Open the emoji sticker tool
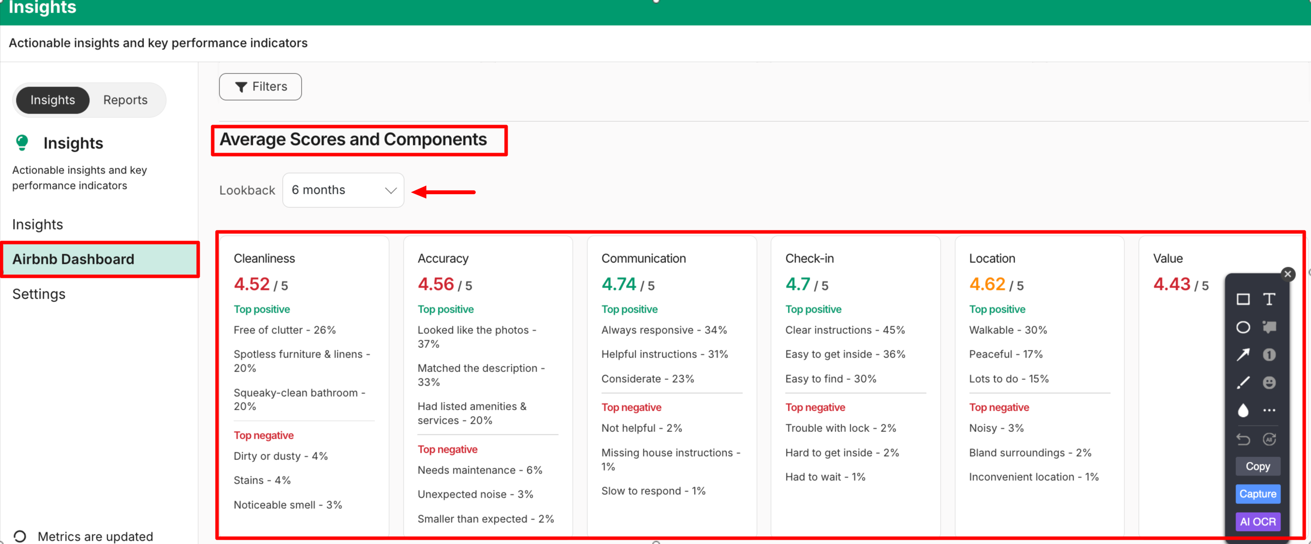The height and width of the screenshot is (544, 1311). tap(1269, 382)
